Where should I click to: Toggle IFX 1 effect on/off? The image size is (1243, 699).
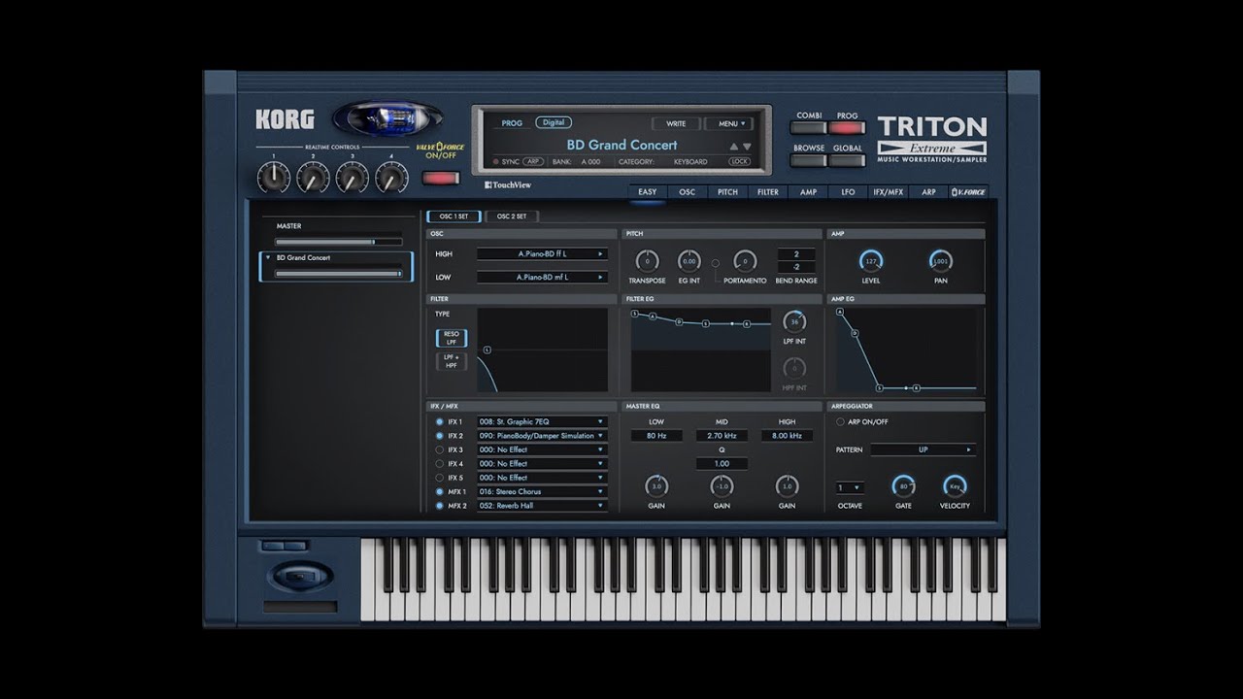pyautogui.click(x=440, y=422)
